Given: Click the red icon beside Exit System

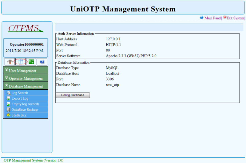Looking at the screenshot, I should tap(225, 17).
